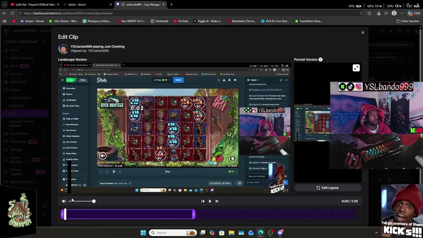Screen dimensions: 423x238
Task: Open Microsoft Store from the taskbar
Action: [x=222, y=233]
